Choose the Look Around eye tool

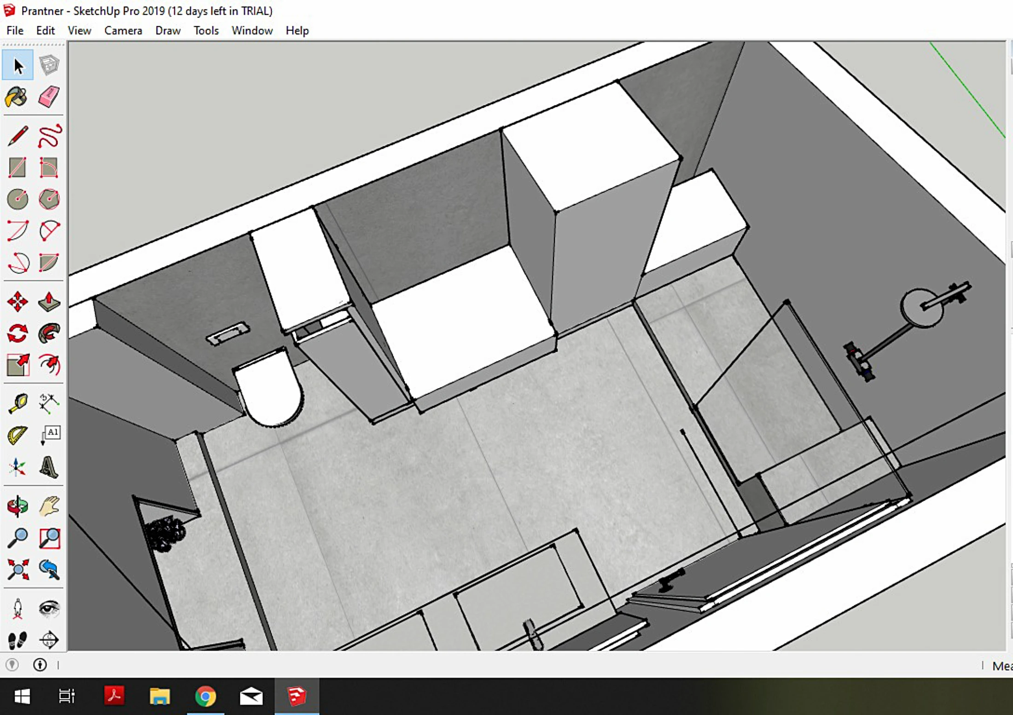pyautogui.click(x=49, y=608)
